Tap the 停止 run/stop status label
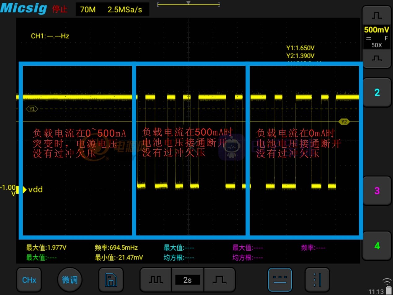 coord(60,9)
